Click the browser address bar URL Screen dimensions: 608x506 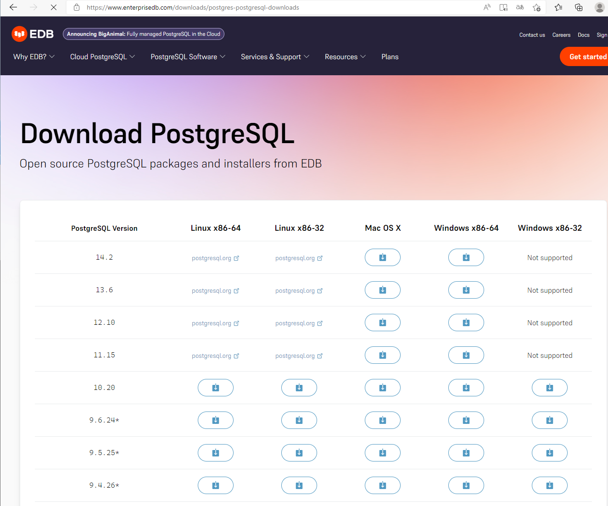[193, 7]
